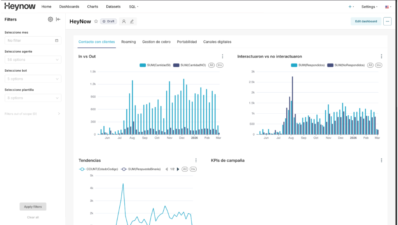Go to next Tendencias legend page
398x225 pixels.
pyautogui.click(x=178, y=169)
